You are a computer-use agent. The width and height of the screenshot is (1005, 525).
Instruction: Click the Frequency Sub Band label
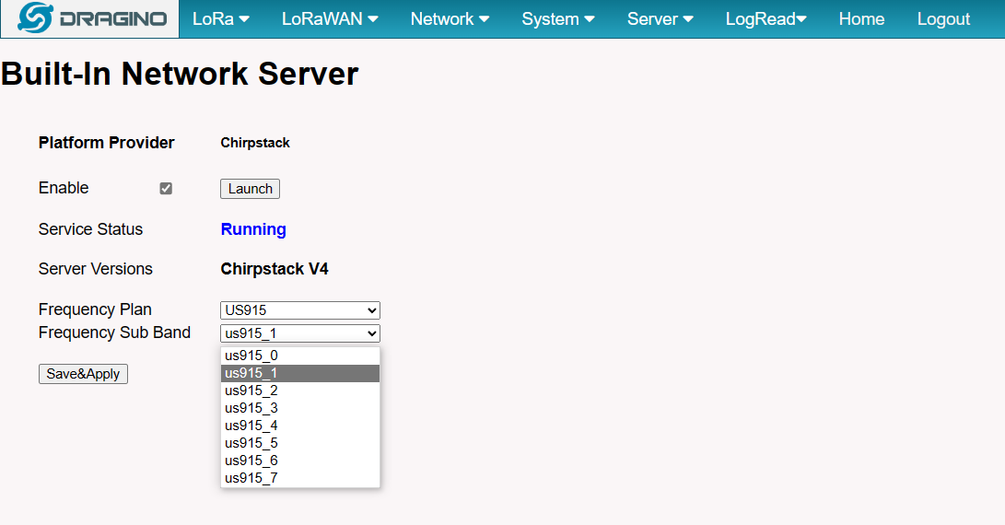[115, 332]
